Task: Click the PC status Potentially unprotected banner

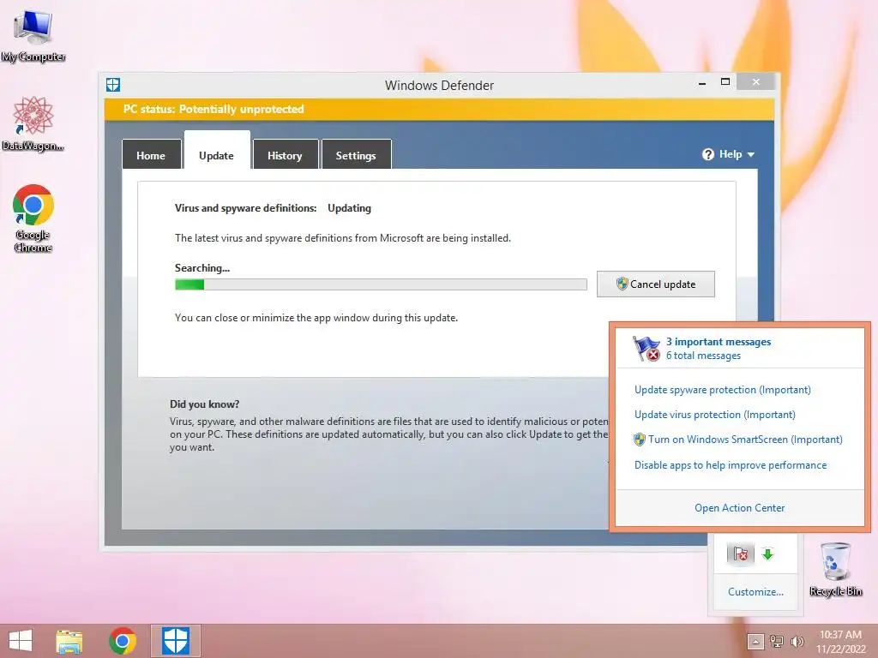Action: (439, 109)
